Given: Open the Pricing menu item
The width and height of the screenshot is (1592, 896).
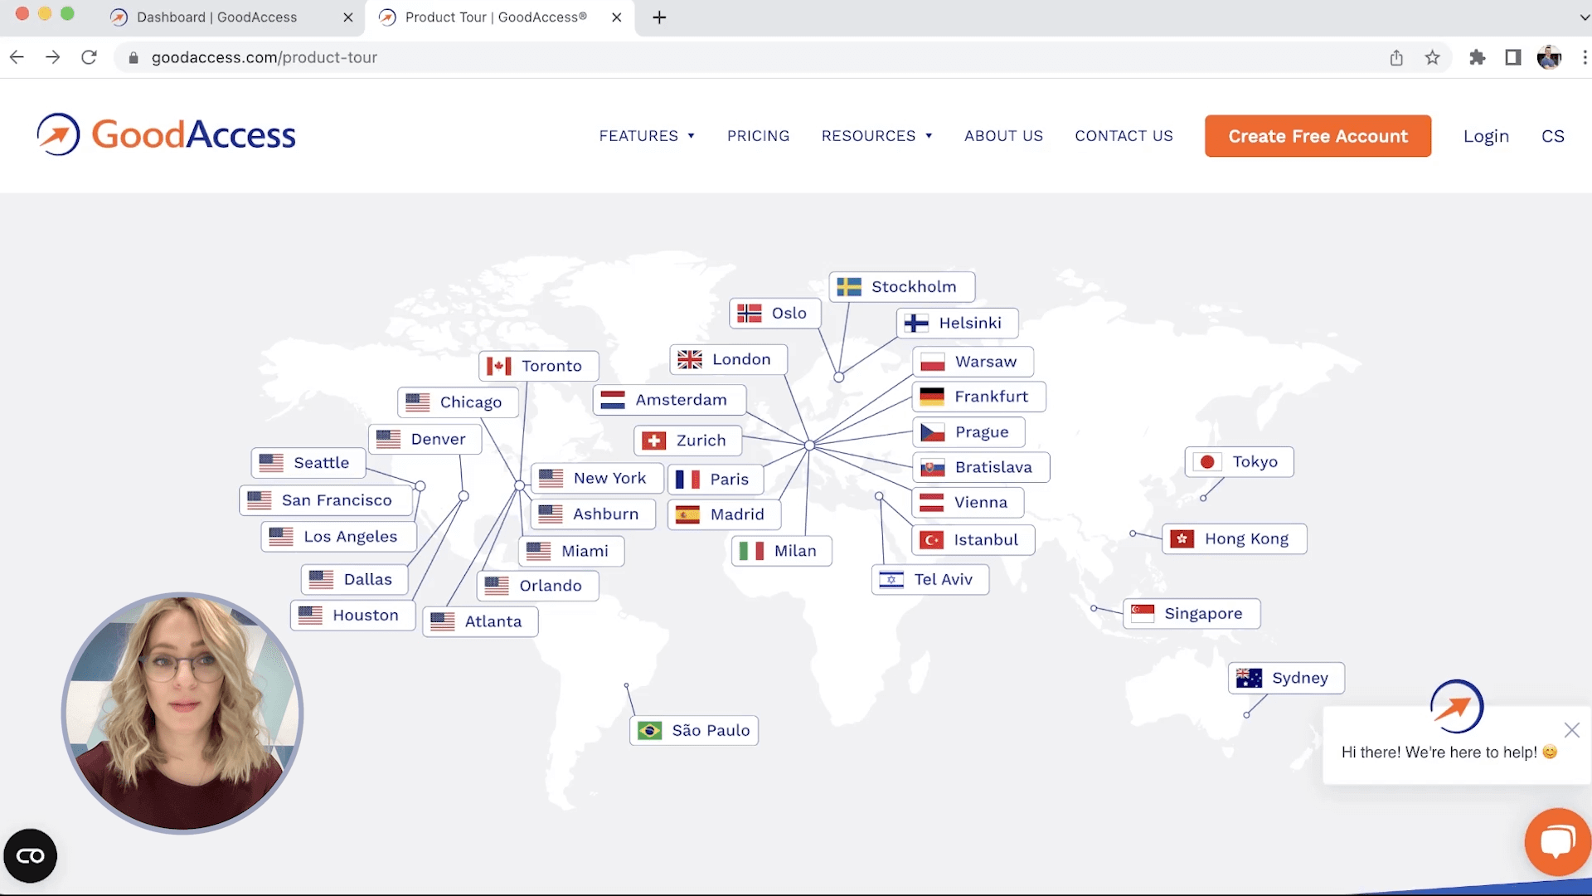Looking at the screenshot, I should tap(758, 136).
